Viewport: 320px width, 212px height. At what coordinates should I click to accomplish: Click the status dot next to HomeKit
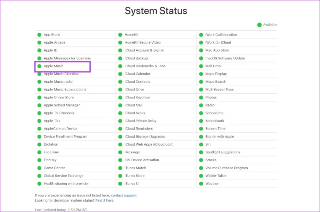(120, 35)
